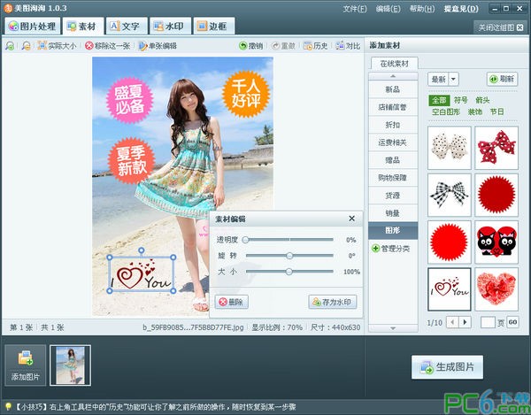
Task: Close the 素材编辑 dialog
Action: pyautogui.click(x=352, y=219)
